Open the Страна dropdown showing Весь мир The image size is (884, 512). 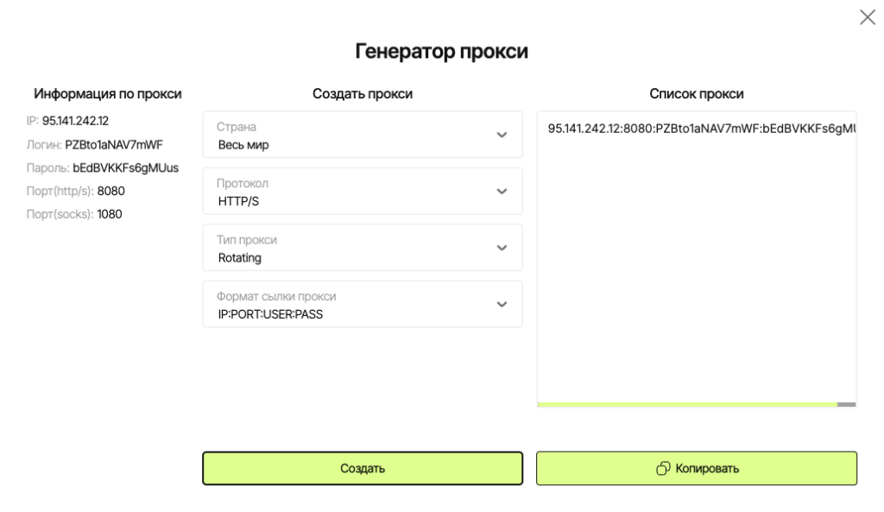coord(363,134)
